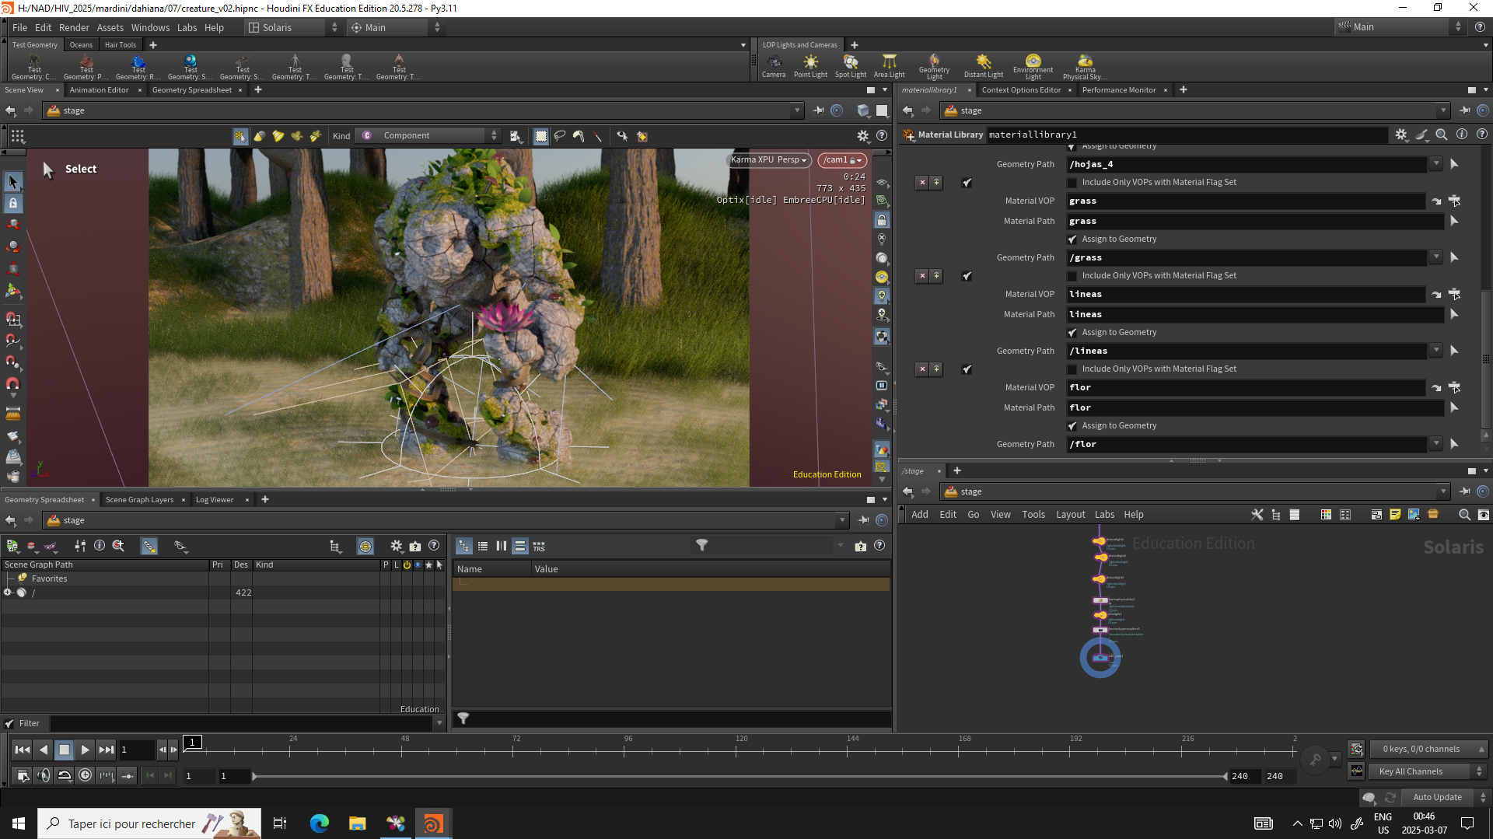The width and height of the screenshot is (1493, 839).
Task: Create a Distant Light
Action: coord(984,65)
